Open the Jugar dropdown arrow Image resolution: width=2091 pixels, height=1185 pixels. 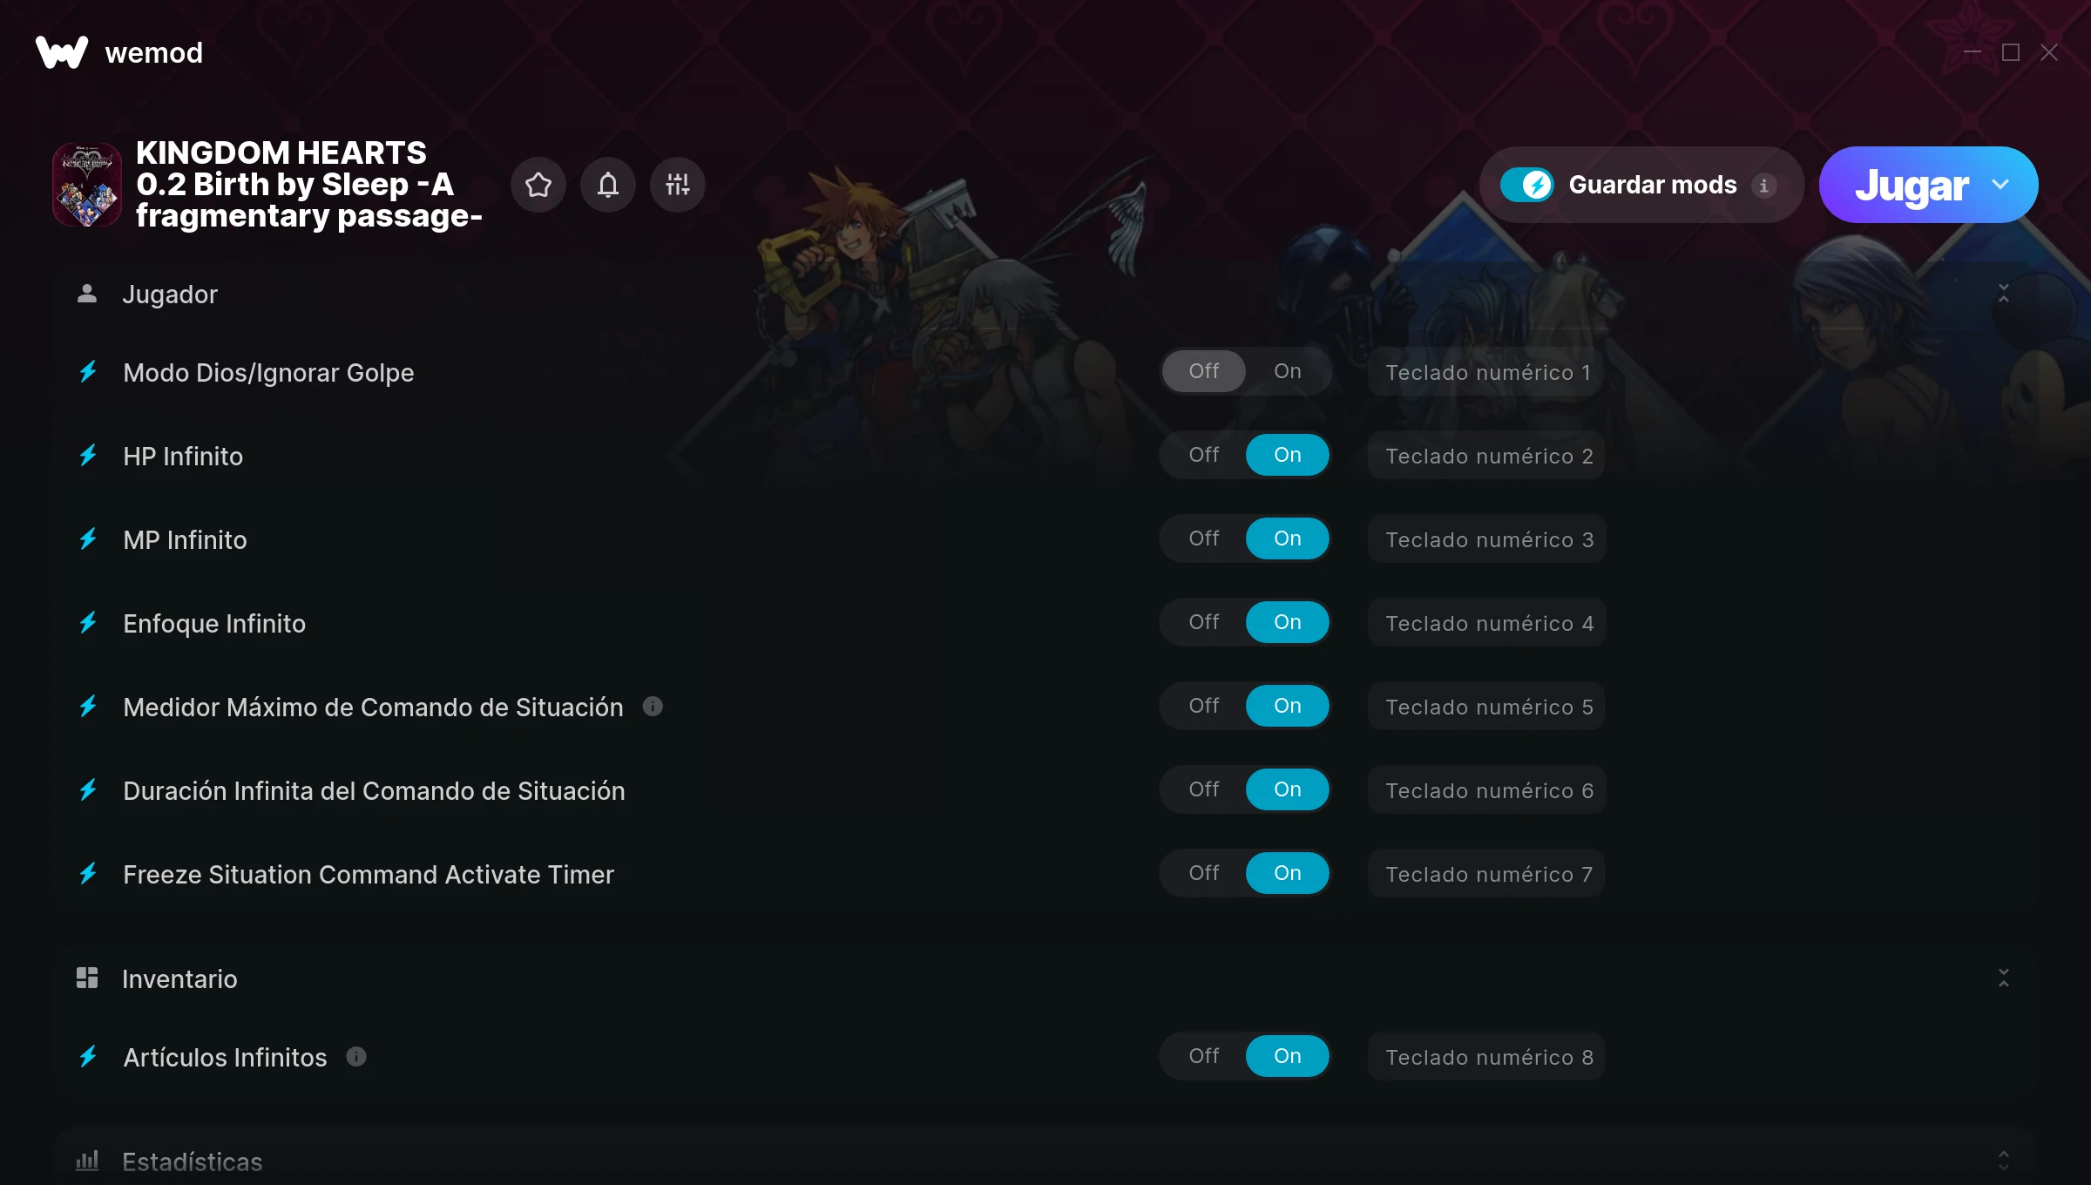click(2000, 185)
